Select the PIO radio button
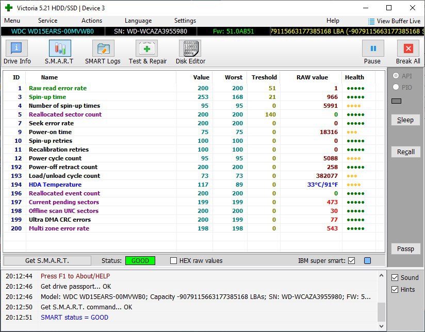 pos(396,87)
